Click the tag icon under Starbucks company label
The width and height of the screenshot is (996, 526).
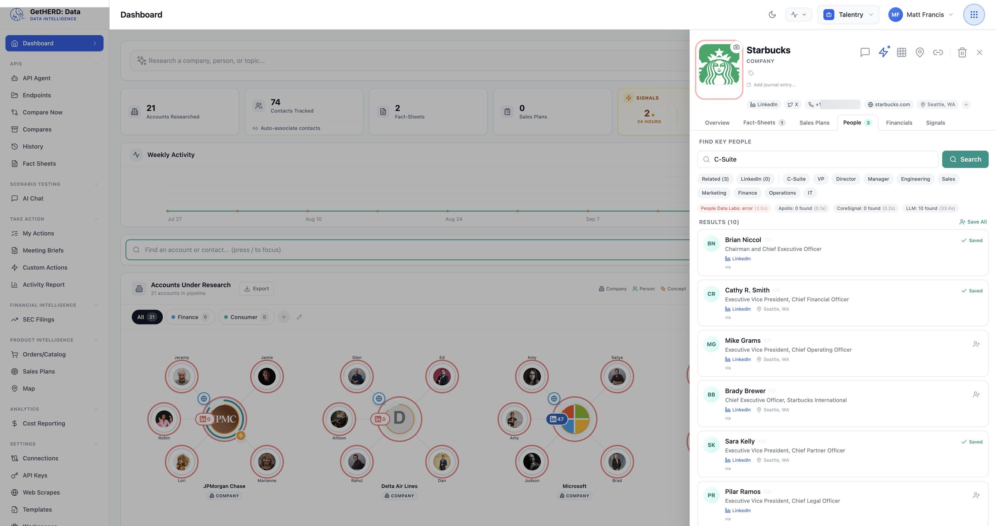tap(751, 73)
